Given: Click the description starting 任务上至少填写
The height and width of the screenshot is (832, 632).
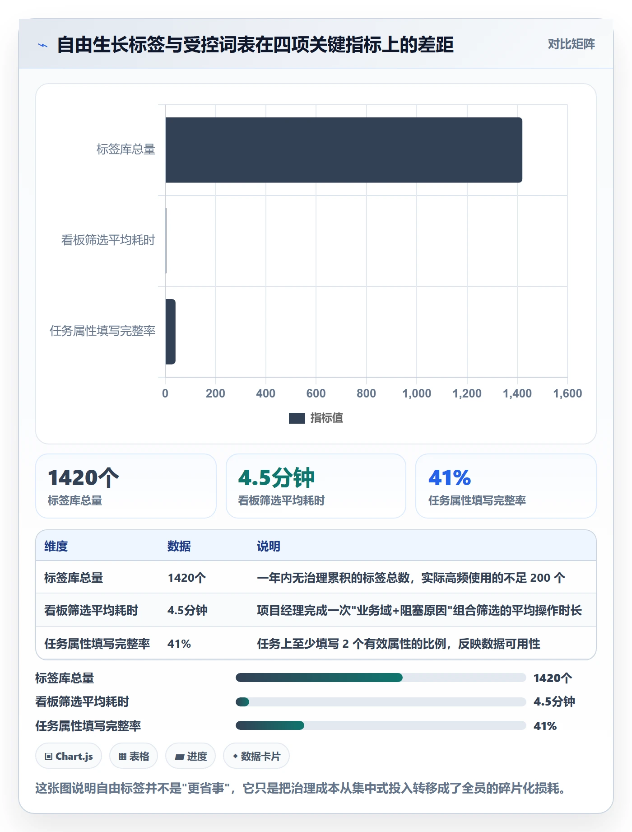Looking at the screenshot, I should [399, 644].
